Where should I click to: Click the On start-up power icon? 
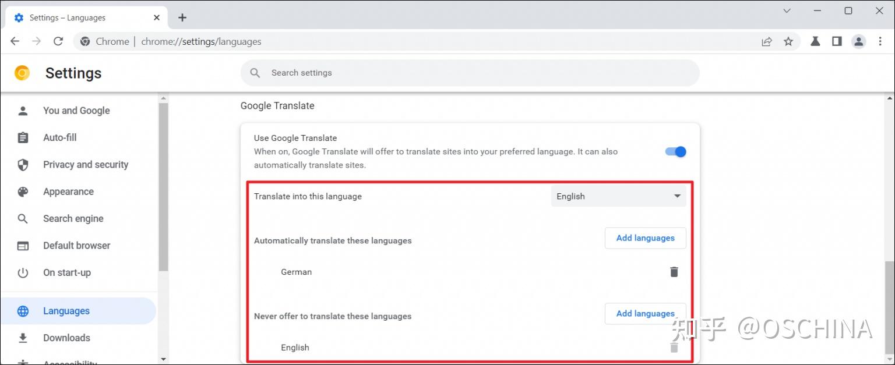(x=23, y=272)
